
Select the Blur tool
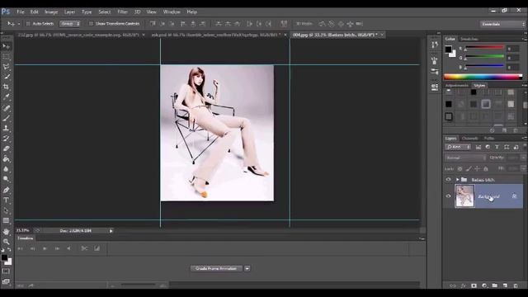pyautogui.click(x=6, y=169)
